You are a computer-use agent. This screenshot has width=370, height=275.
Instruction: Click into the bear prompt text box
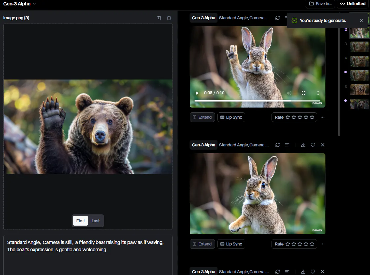click(x=88, y=255)
